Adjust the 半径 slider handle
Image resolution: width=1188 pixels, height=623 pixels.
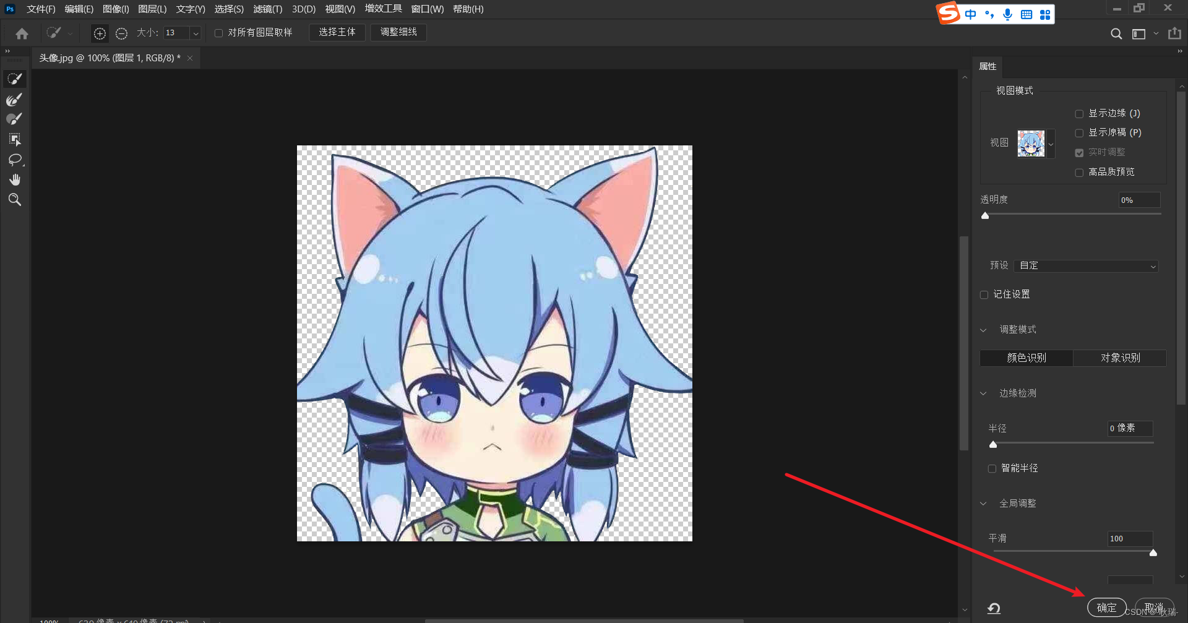pyautogui.click(x=993, y=445)
